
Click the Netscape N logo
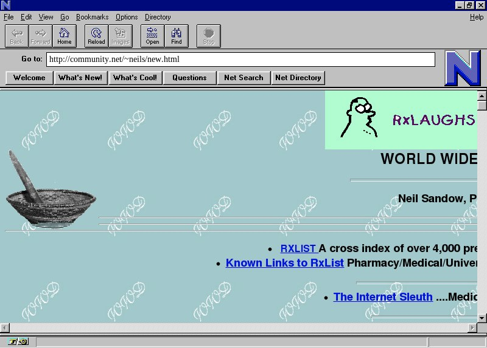(462, 68)
